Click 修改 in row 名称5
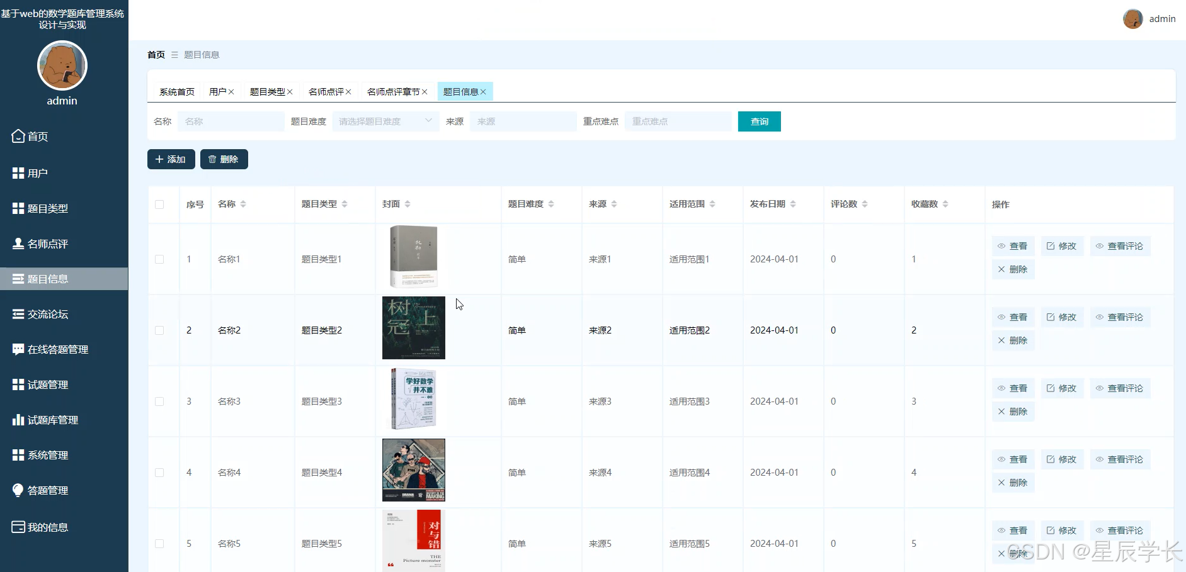The width and height of the screenshot is (1186, 572). (x=1062, y=530)
